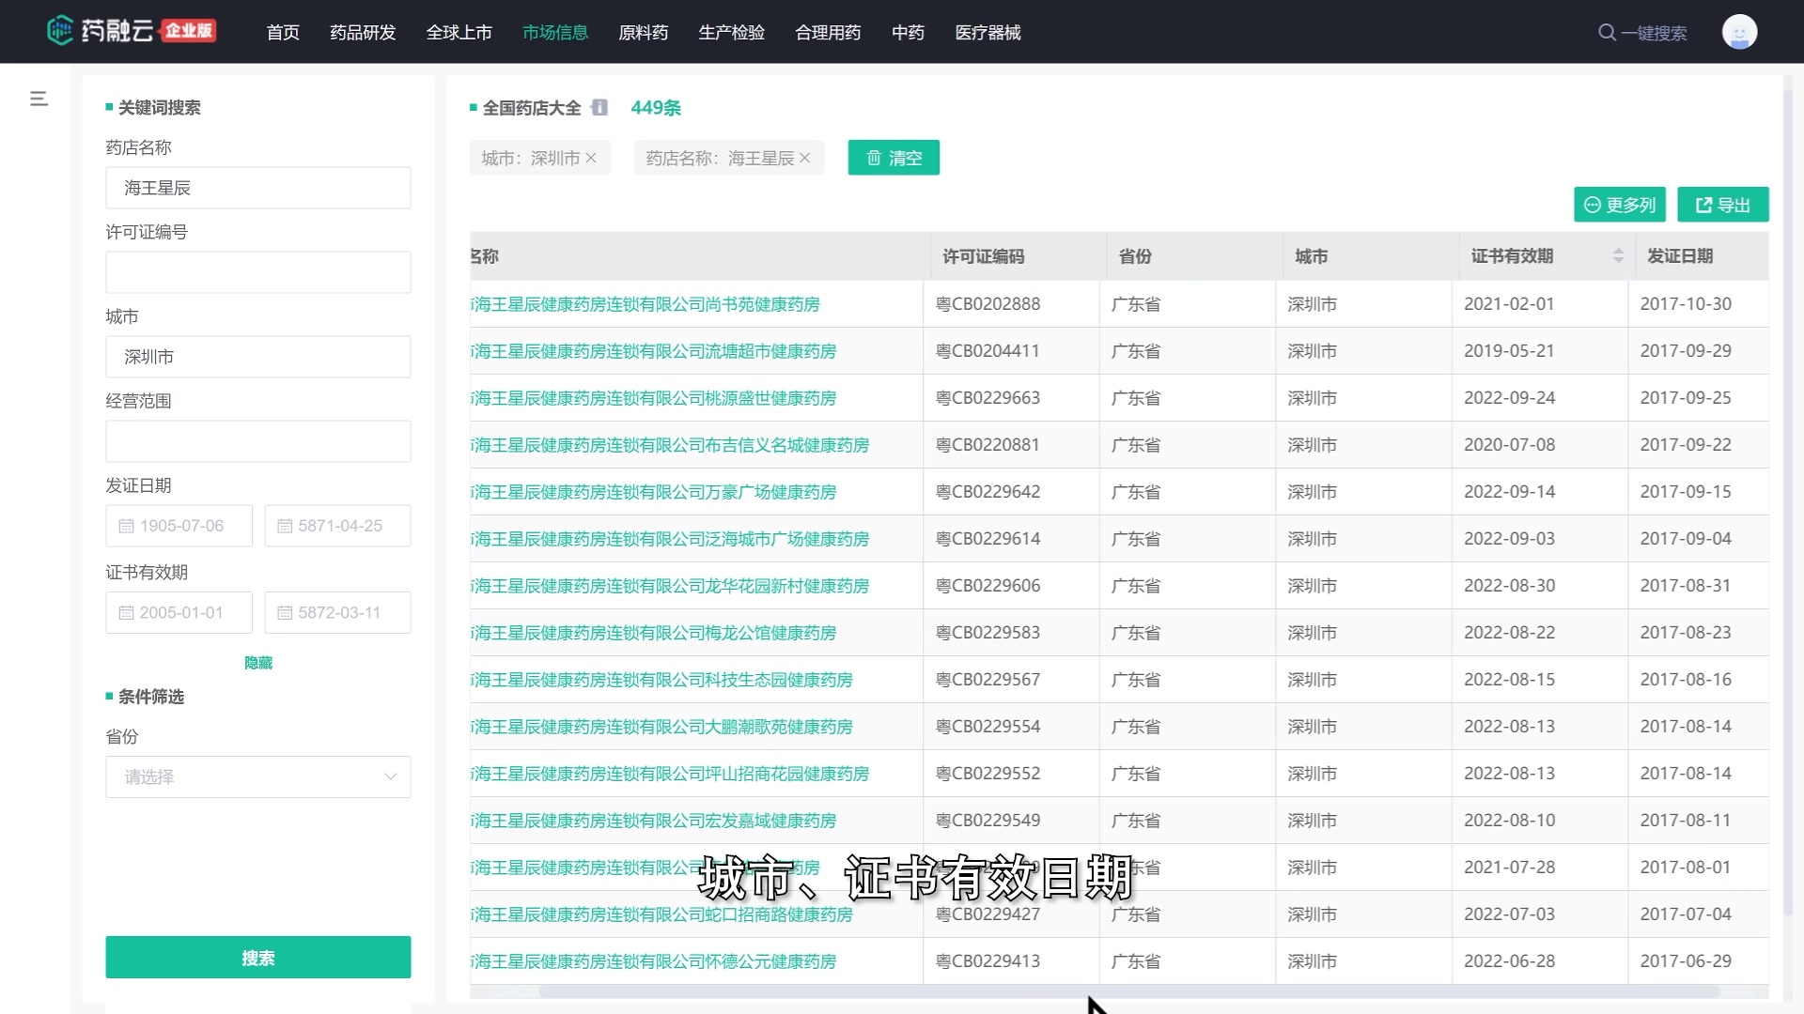Open 市场信息 menu

pyautogui.click(x=555, y=33)
